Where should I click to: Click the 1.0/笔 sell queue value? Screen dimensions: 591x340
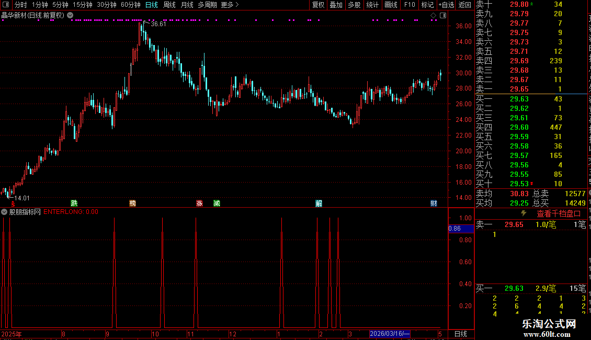[x=545, y=224]
